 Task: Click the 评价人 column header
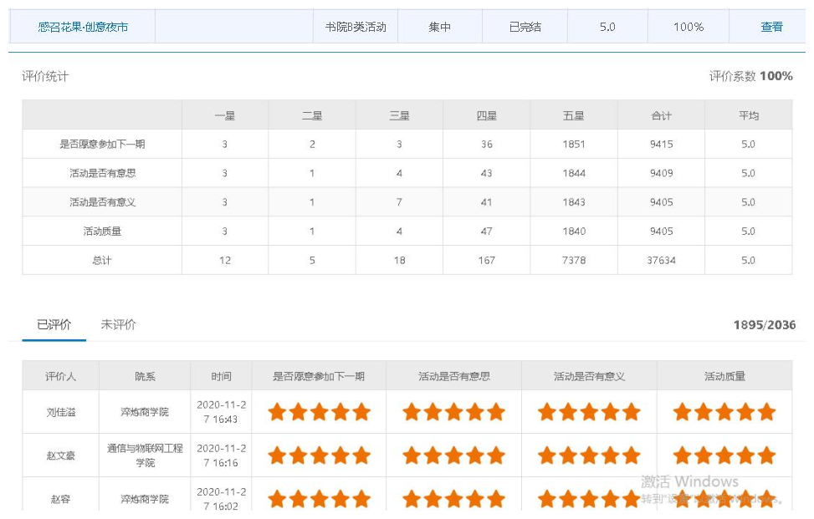[60, 376]
